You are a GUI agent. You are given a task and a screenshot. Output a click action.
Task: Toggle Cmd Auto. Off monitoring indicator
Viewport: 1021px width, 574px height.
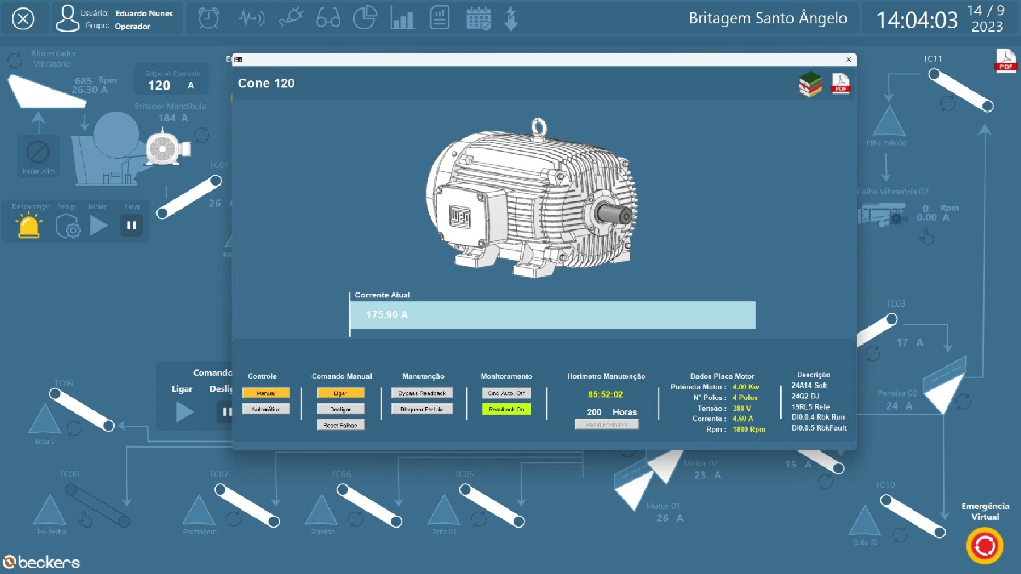[507, 393]
